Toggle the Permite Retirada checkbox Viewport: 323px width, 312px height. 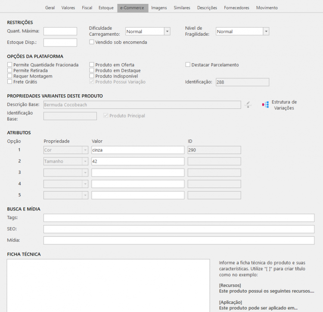click(9, 71)
